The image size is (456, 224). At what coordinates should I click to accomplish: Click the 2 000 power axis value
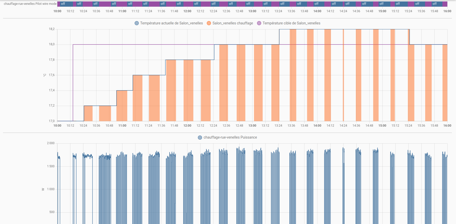coord(51,143)
